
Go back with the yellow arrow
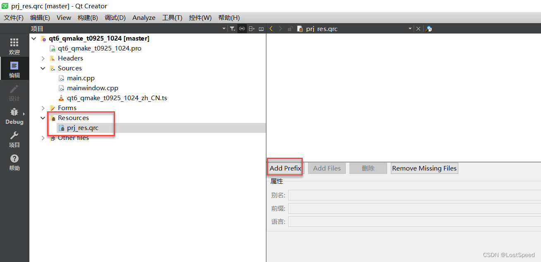click(271, 29)
